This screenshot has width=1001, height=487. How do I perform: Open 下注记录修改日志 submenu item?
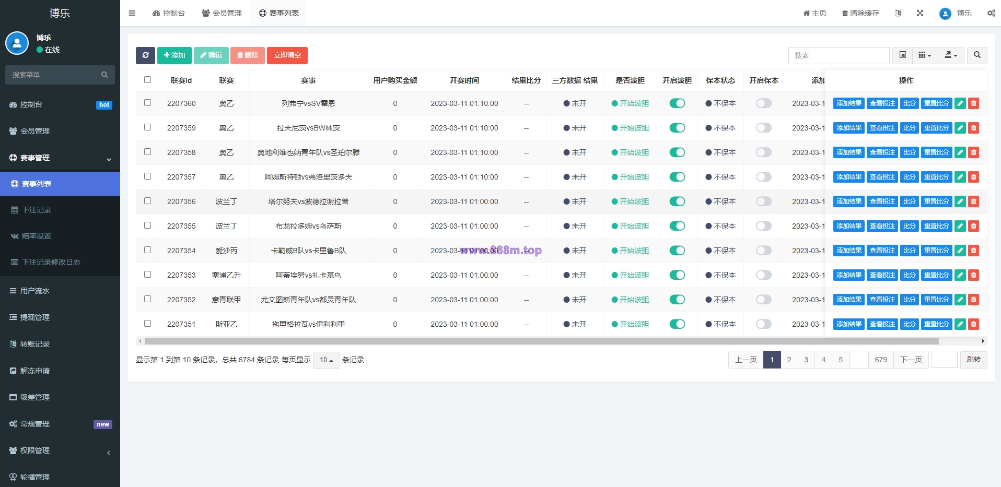[60, 262]
